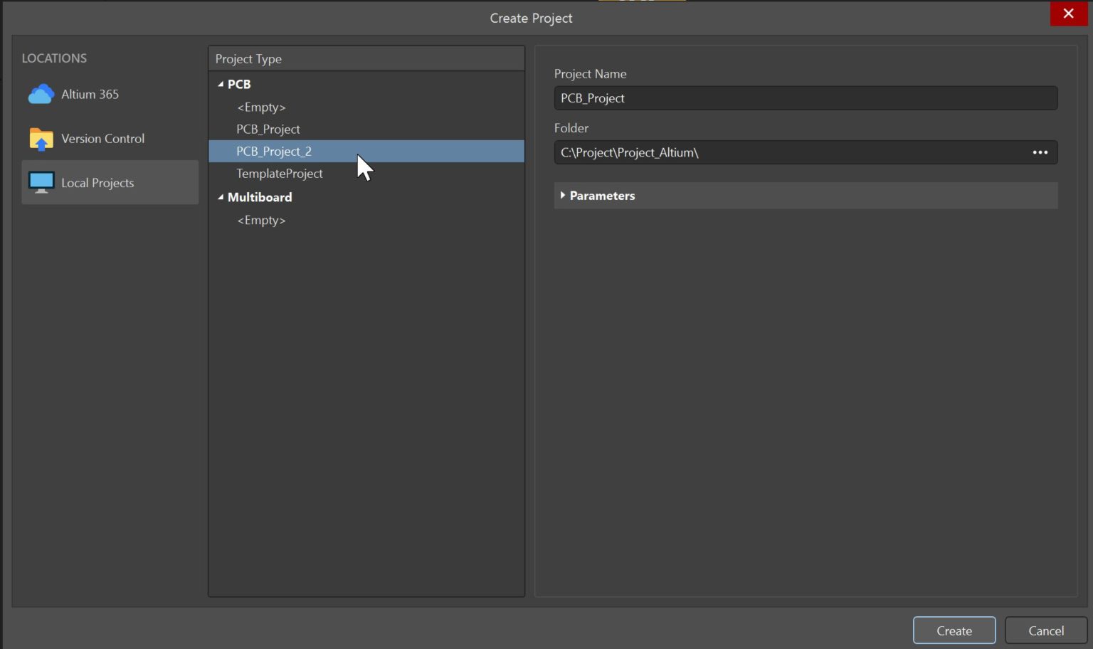Click the Folder path field

[783, 152]
